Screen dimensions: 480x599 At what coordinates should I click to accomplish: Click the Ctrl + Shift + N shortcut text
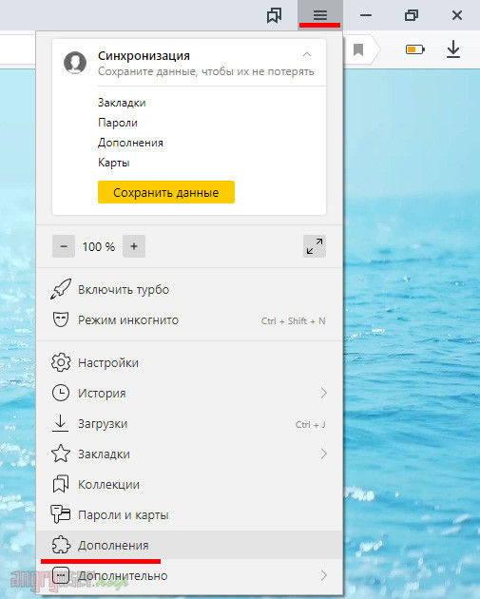pos(294,321)
